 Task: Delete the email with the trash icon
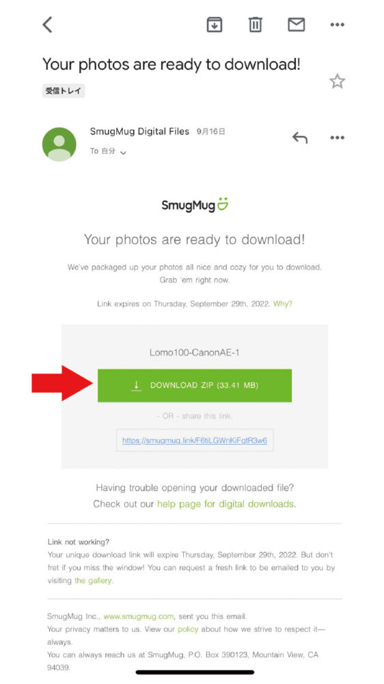pyautogui.click(x=256, y=25)
